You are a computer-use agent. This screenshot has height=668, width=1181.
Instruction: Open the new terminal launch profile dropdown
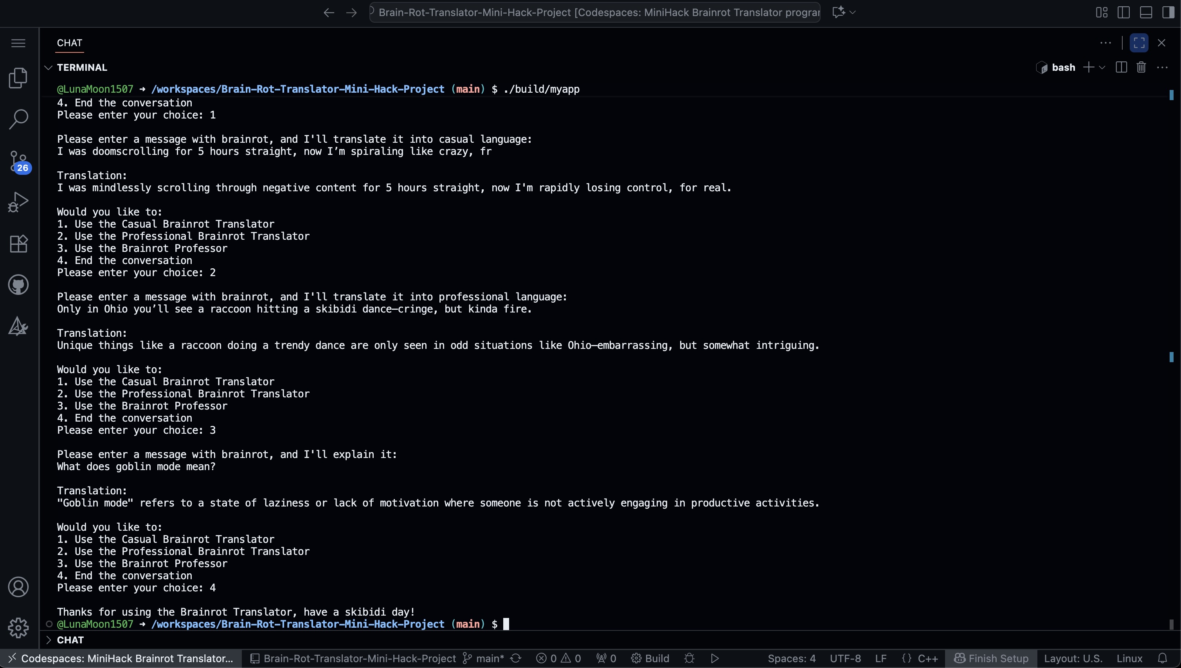[1102, 67]
